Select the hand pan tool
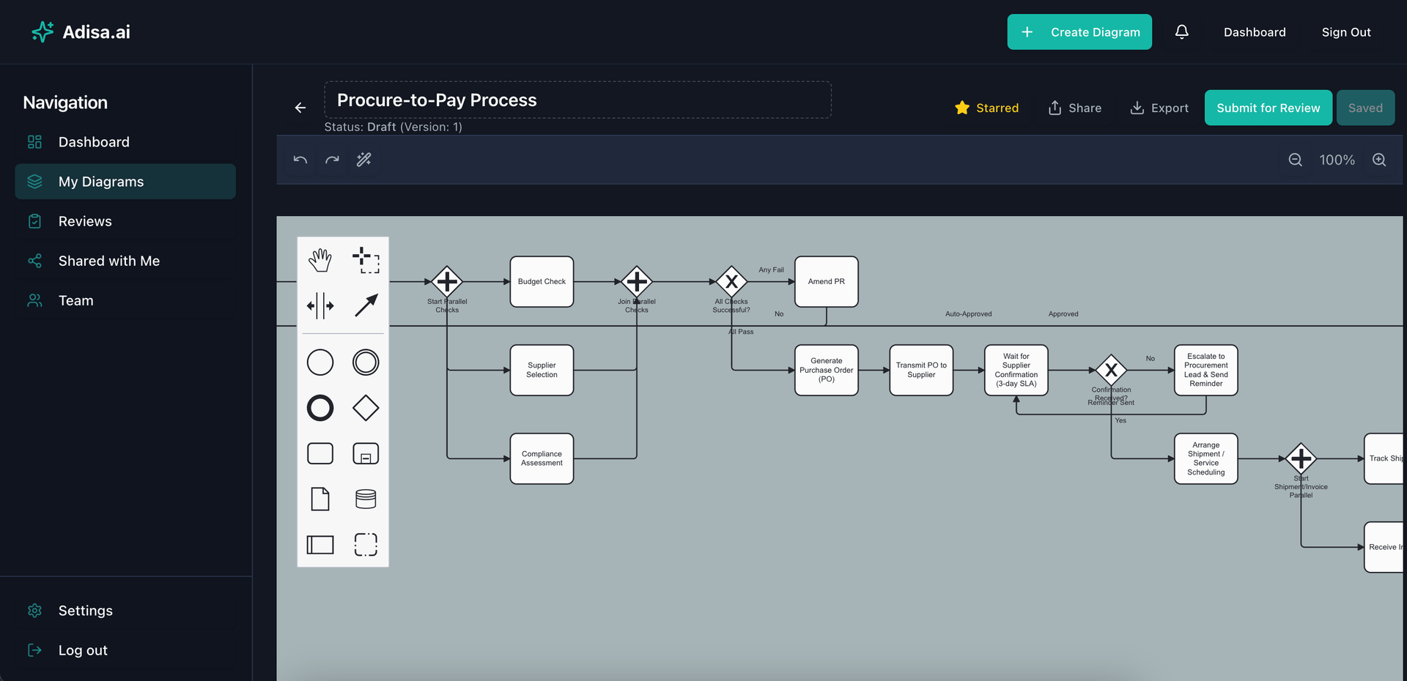 (x=320, y=258)
